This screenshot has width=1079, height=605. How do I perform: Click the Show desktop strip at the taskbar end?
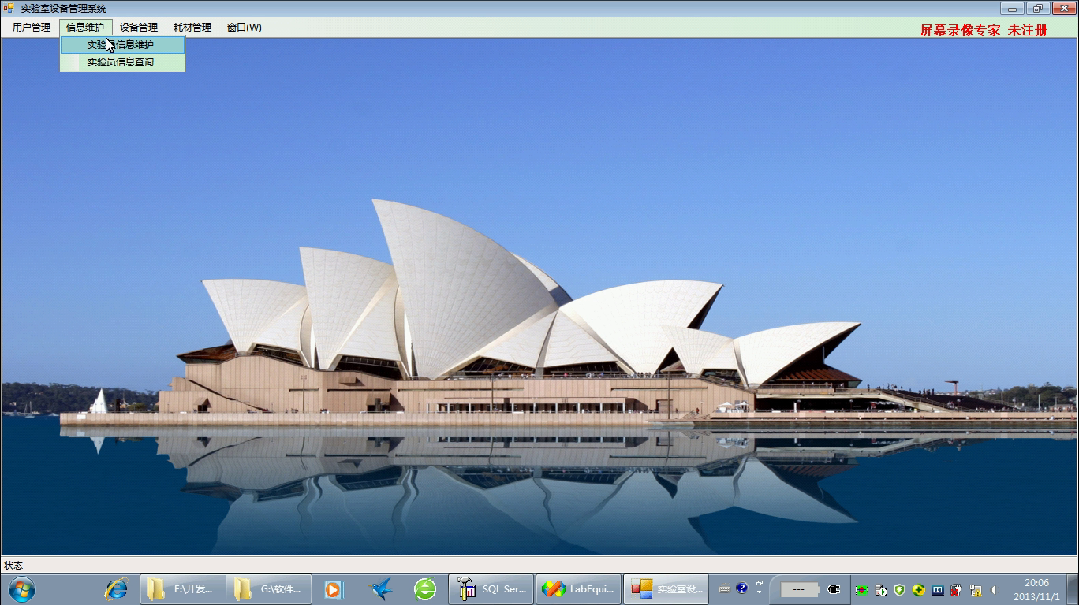click(x=1073, y=589)
